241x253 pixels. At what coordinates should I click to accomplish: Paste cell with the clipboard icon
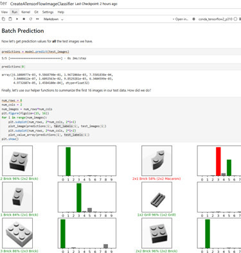(x=10, y=19)
